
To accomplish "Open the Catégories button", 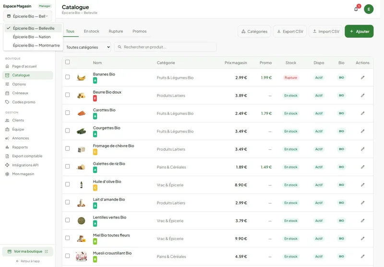I will tap(254, 31).
